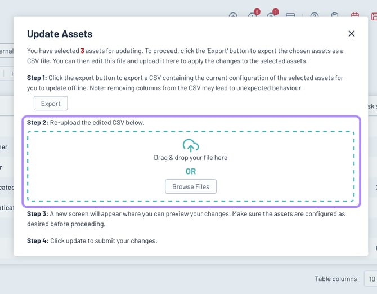The width and height of the screenshot is (377, 294).
Task: Click the teal 'OR' text in upload area
Action: [191, 171]
